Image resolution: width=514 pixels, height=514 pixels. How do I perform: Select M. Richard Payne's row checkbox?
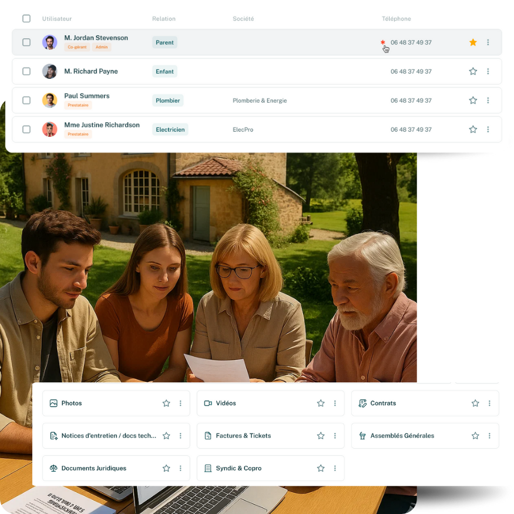pyautogui.click(x=26, y=72)
